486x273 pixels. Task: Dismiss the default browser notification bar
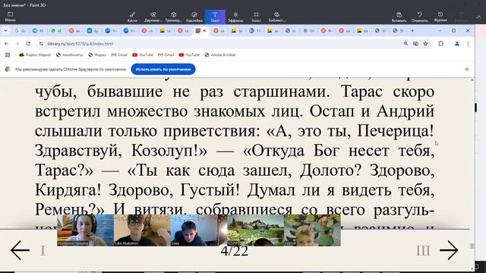click(467, 69)
